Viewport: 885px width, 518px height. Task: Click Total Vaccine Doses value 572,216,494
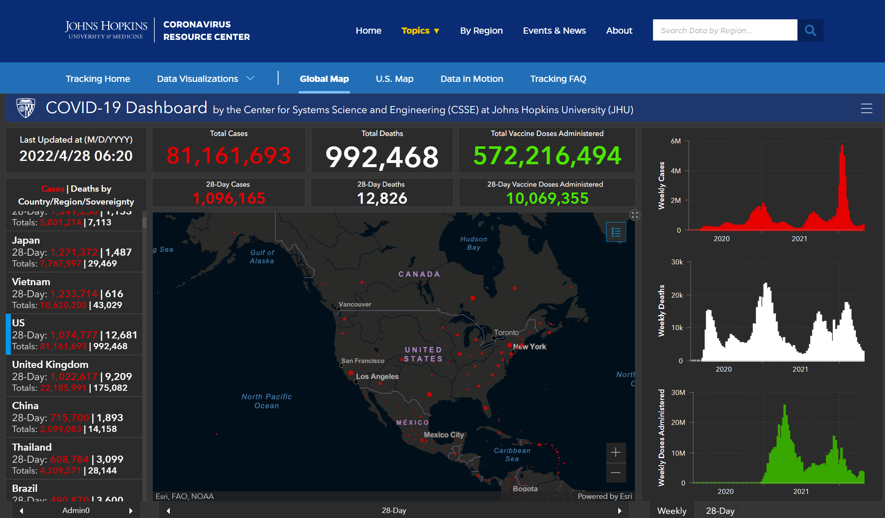coord(547,156)
